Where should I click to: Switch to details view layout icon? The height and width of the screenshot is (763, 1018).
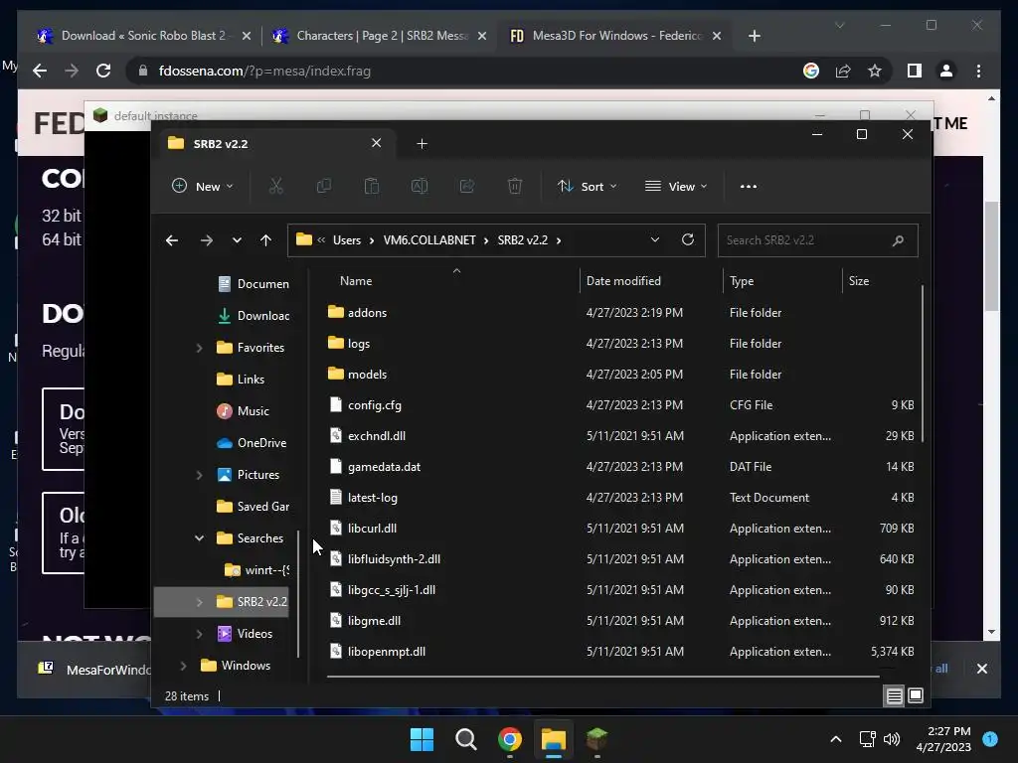click(894, 696)
